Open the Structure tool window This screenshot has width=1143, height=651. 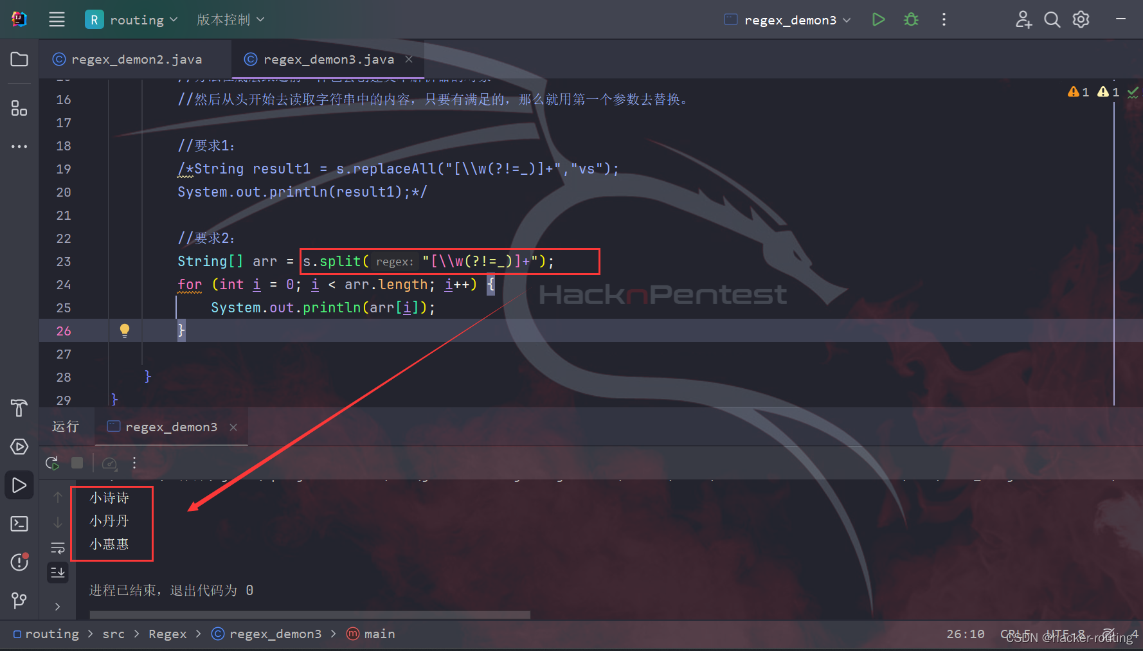19,108
